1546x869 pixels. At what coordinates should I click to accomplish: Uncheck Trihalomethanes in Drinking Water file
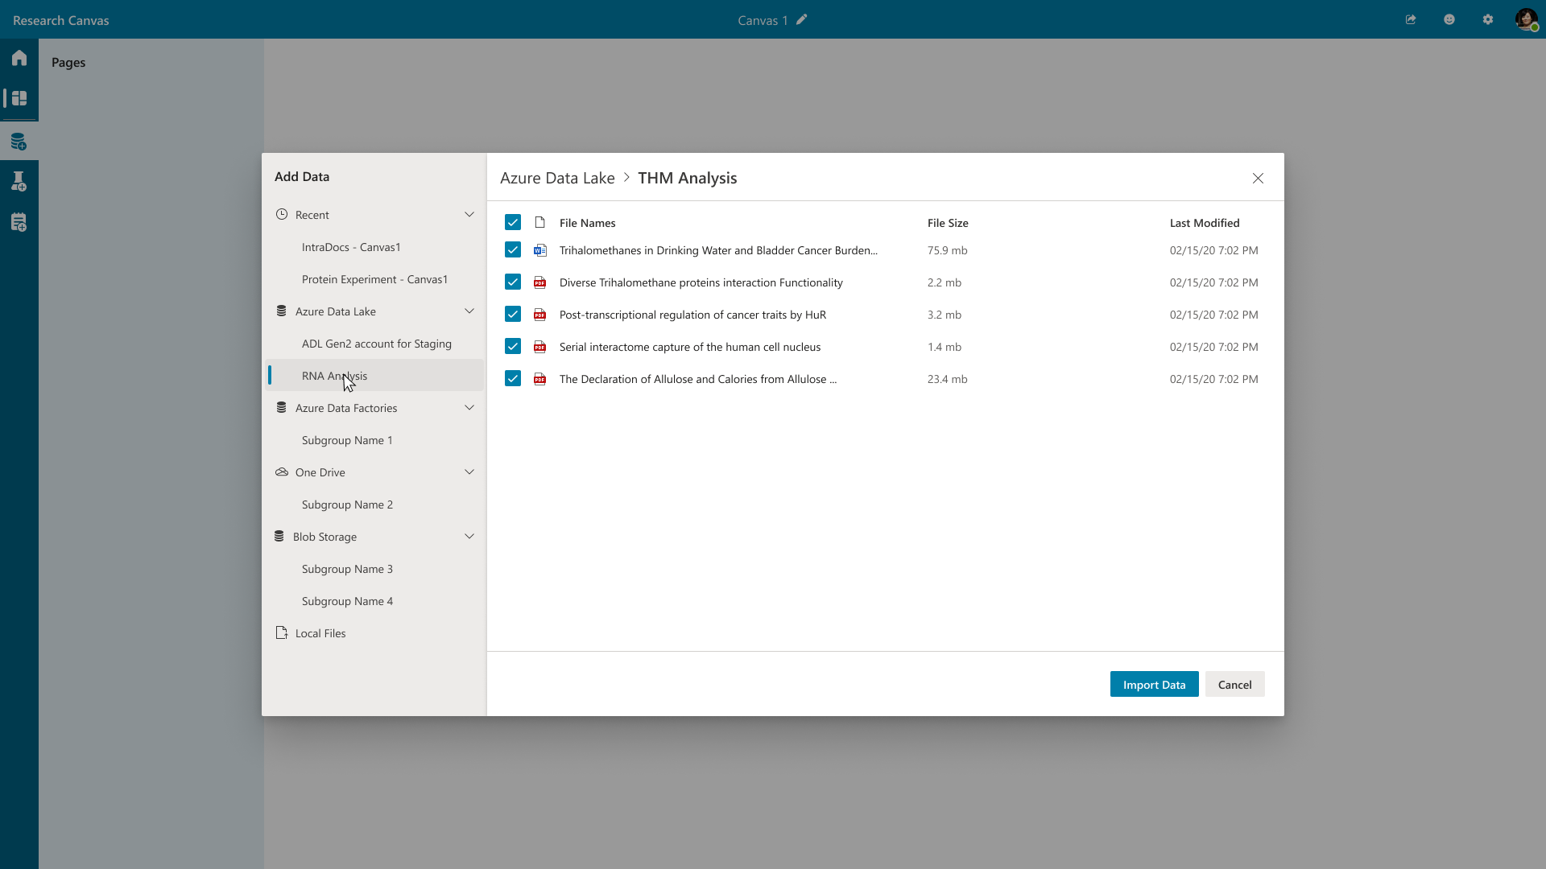point(513,250)
